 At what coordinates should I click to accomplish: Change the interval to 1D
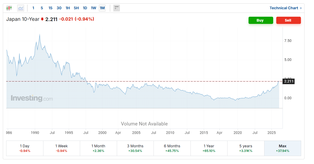point(85,8)
